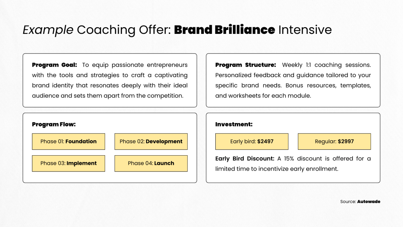Click the Program Flow heading

coord(54,124)
